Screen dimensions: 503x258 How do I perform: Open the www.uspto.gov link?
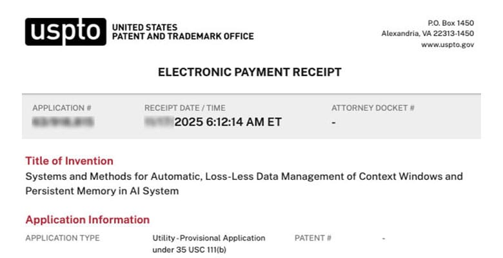447,45
